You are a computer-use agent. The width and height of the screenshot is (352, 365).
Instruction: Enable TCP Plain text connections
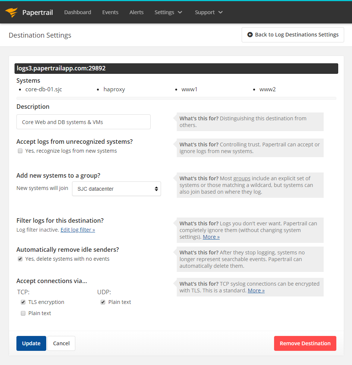(23, 314)
